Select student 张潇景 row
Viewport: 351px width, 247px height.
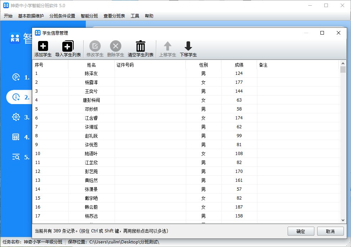[186, 189]
